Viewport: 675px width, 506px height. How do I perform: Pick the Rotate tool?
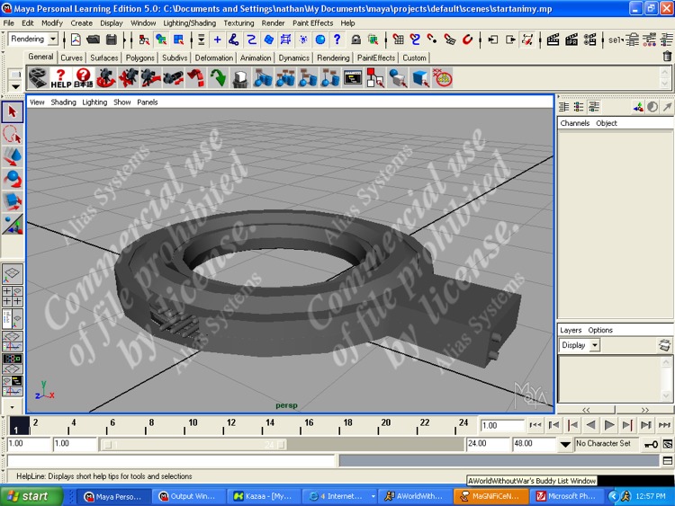(13, 180)
